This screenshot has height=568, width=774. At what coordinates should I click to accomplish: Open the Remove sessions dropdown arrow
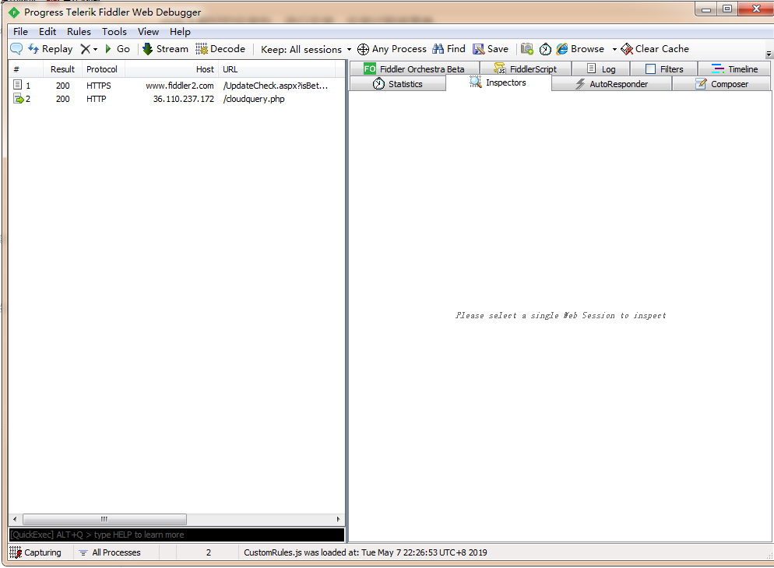point(95,49)
